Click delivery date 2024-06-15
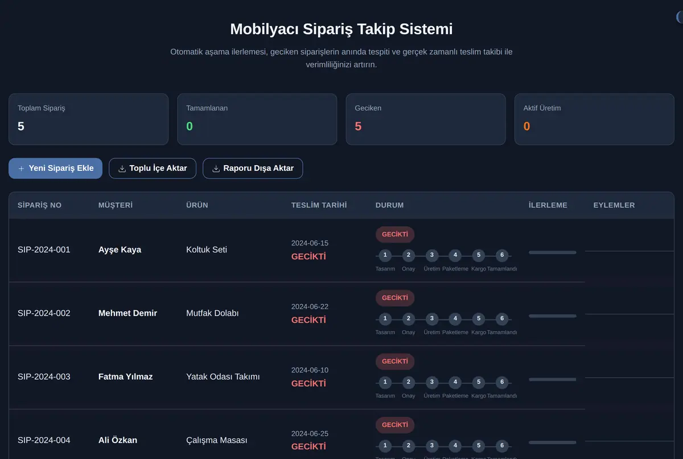The width and height of the screenshot is (683, 459). pos(310,243)
